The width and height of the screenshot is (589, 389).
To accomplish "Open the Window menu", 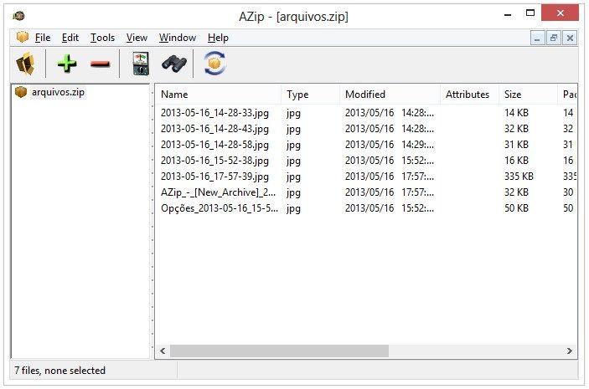I will pos(178,38).
